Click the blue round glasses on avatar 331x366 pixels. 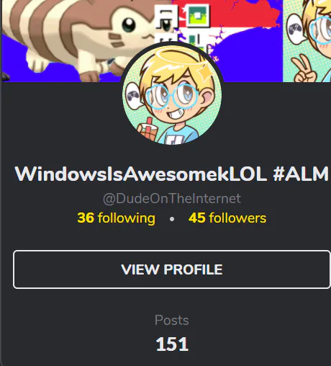[x=172, y=97]
